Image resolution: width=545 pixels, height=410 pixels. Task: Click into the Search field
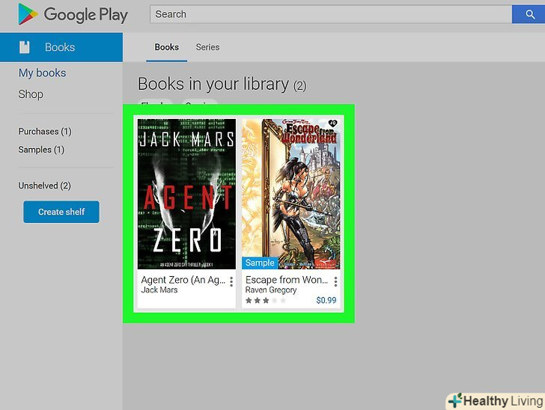pos(331,14)
